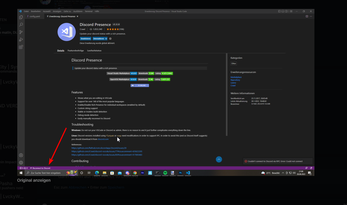Click the extension details vertical scrollbar
The image size is (347, 205).
point(227,95)
